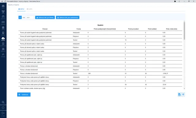Click the shield icon button at bottom right

[183, 95]
